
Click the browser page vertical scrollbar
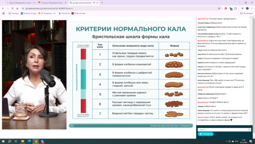pos(254,77)
